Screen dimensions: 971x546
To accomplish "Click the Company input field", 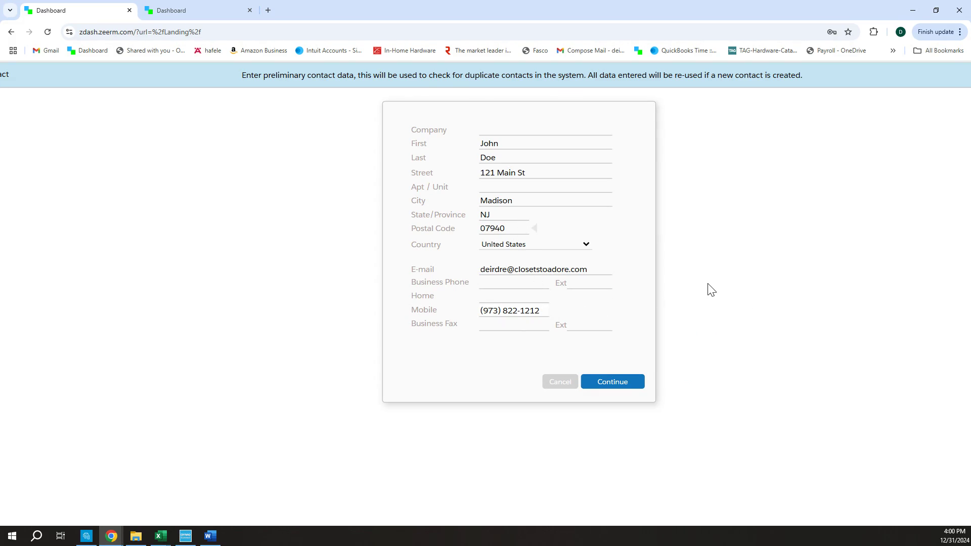I will point(545,129).
